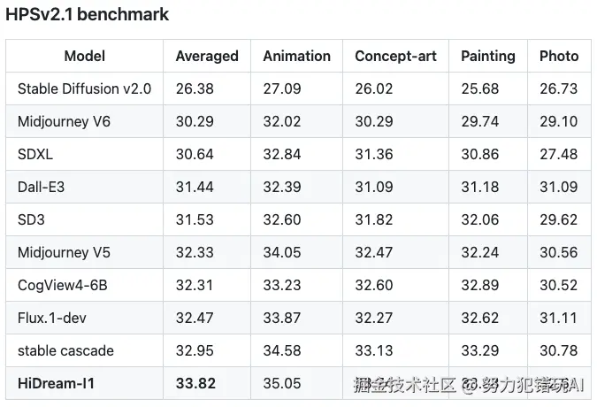Click the CogView4-6B model name
597x407 pixels.
pyautogui.click(x=63, y=285)
